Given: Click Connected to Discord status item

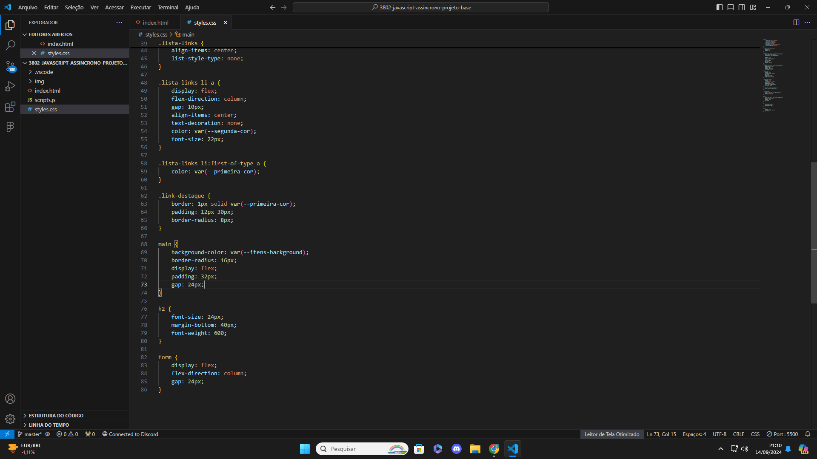Looking at the screenshot, I should [x=130, y=434].
